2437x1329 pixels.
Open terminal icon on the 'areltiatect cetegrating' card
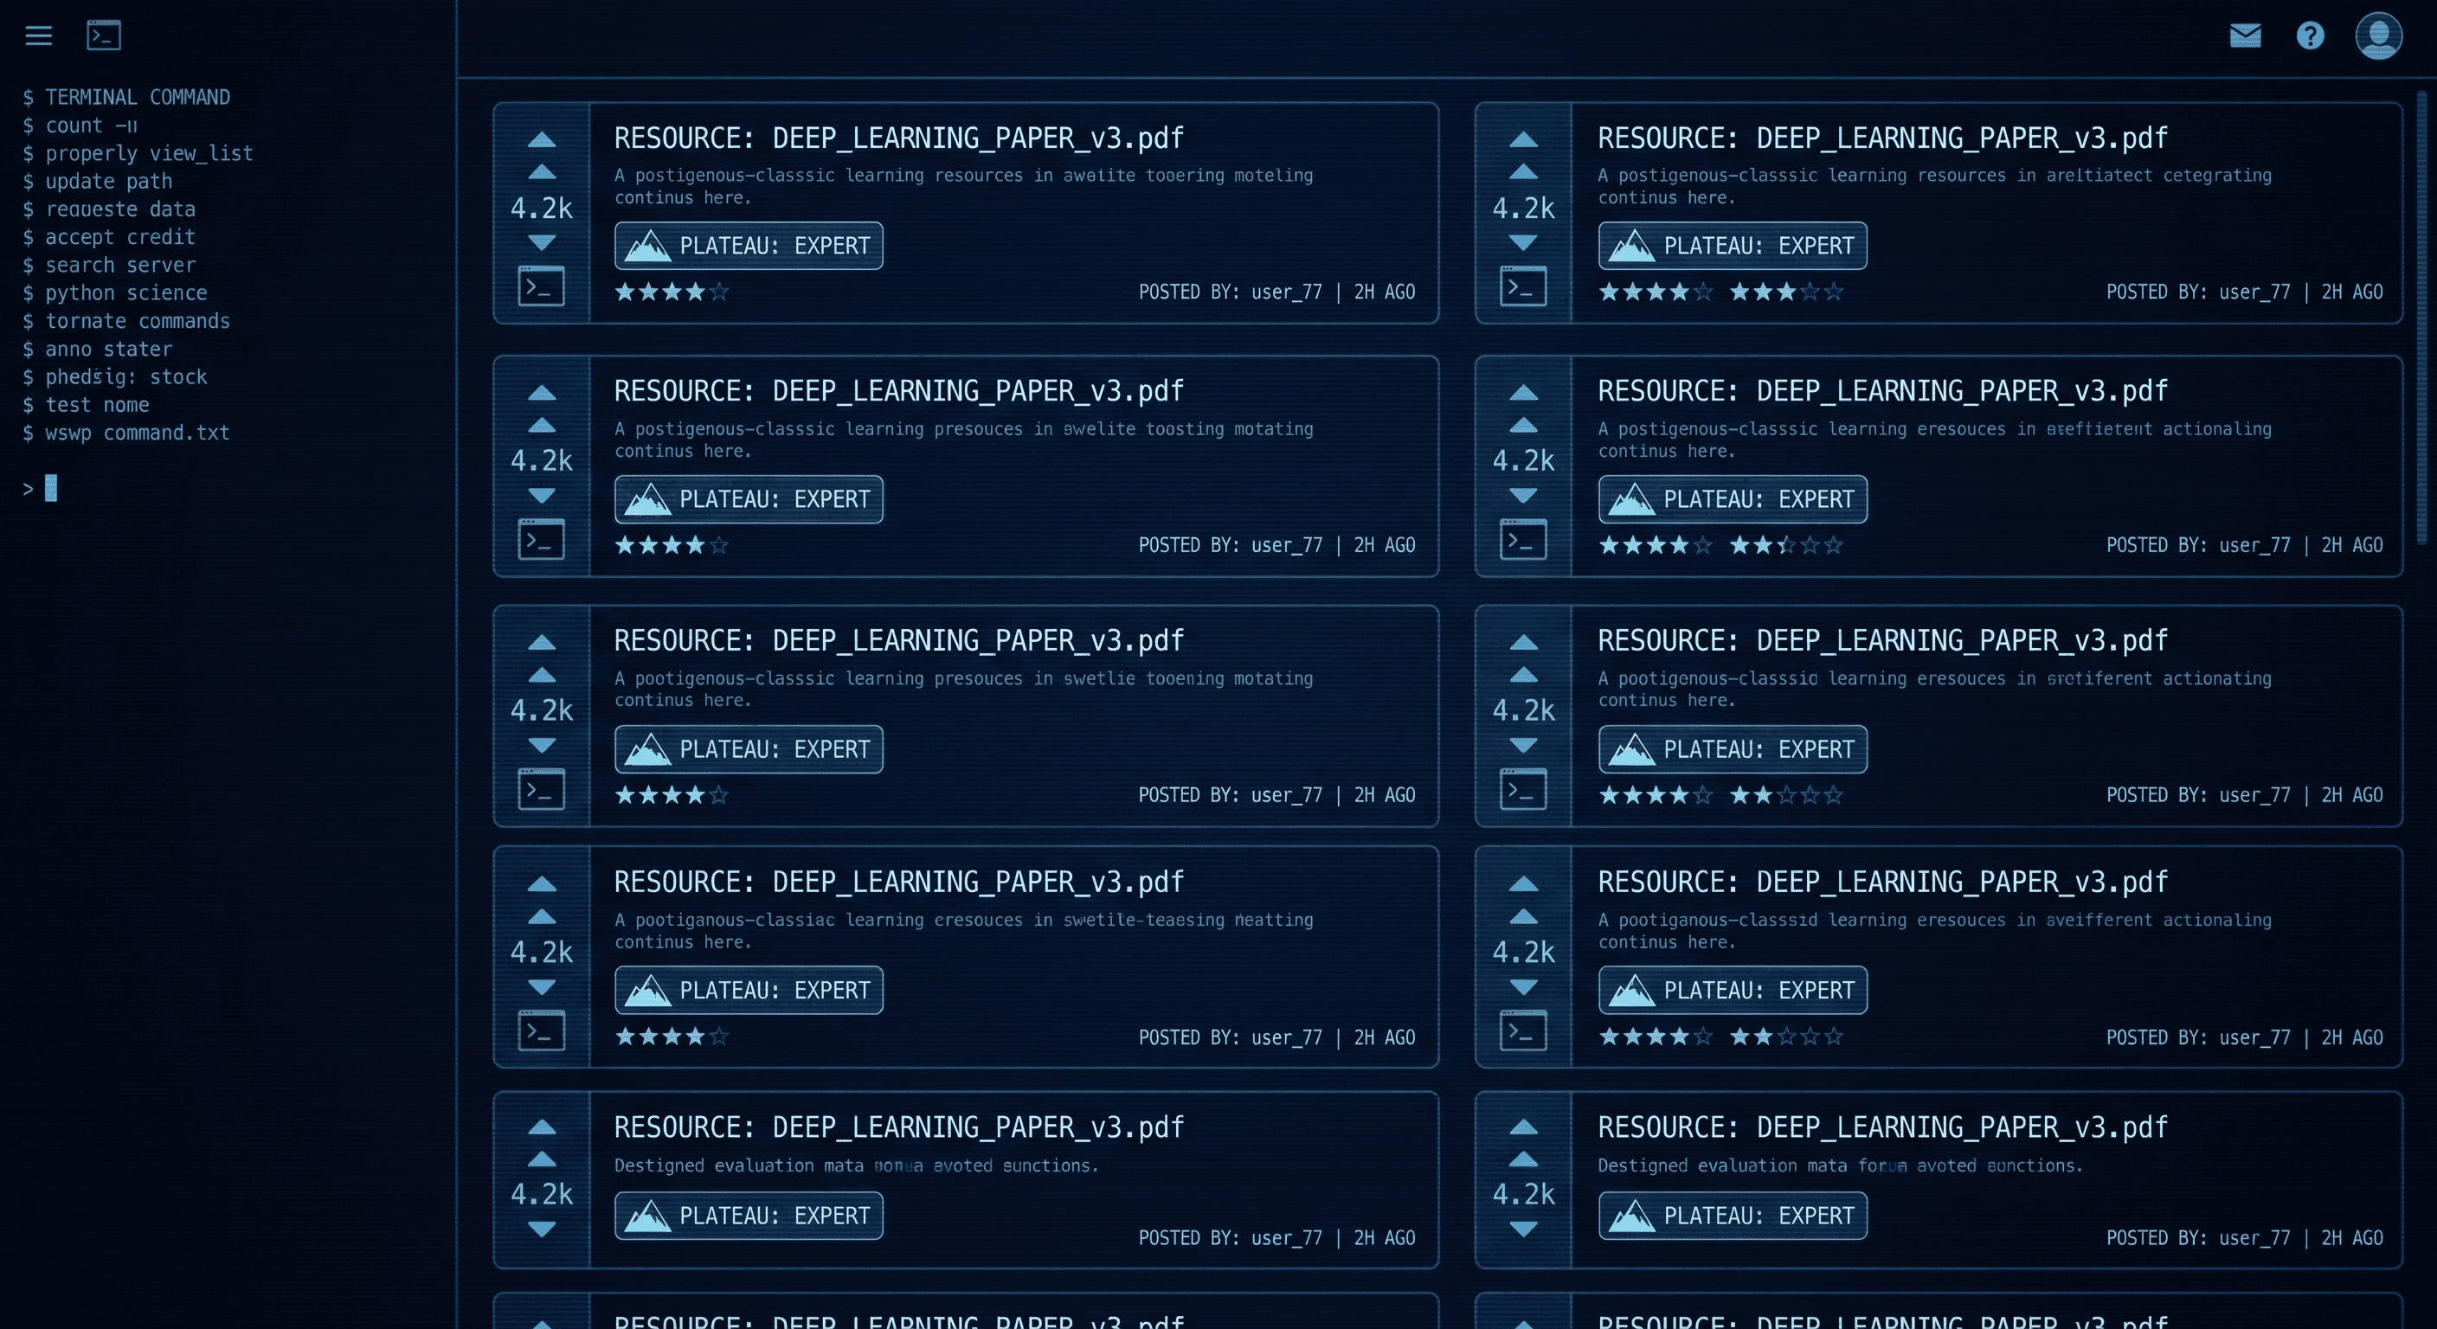coord(1523,286)
